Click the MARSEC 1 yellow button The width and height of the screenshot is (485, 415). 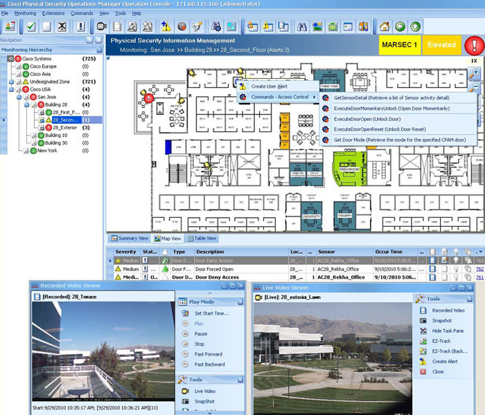tap(399, 45)
